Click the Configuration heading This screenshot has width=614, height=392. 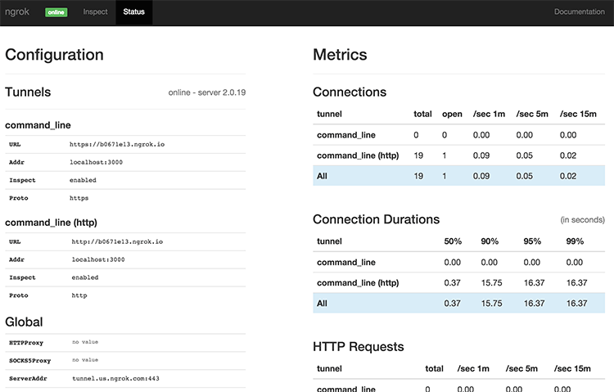54,55
